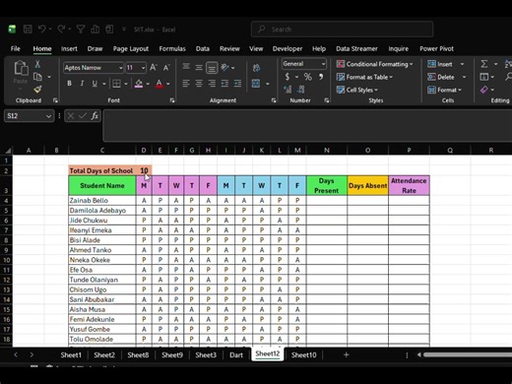Apply Percent Style format
Screen dimensions: 512x384
pyautogui.click(x=307, y=77)
